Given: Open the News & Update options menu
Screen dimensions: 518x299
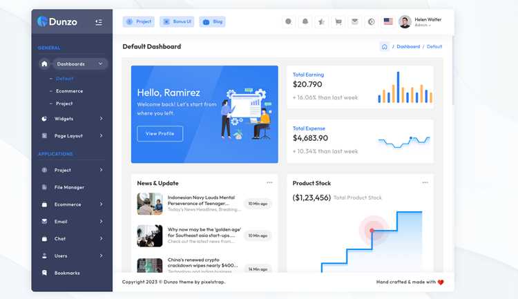Looking at the screenshot, I should 269,182.
